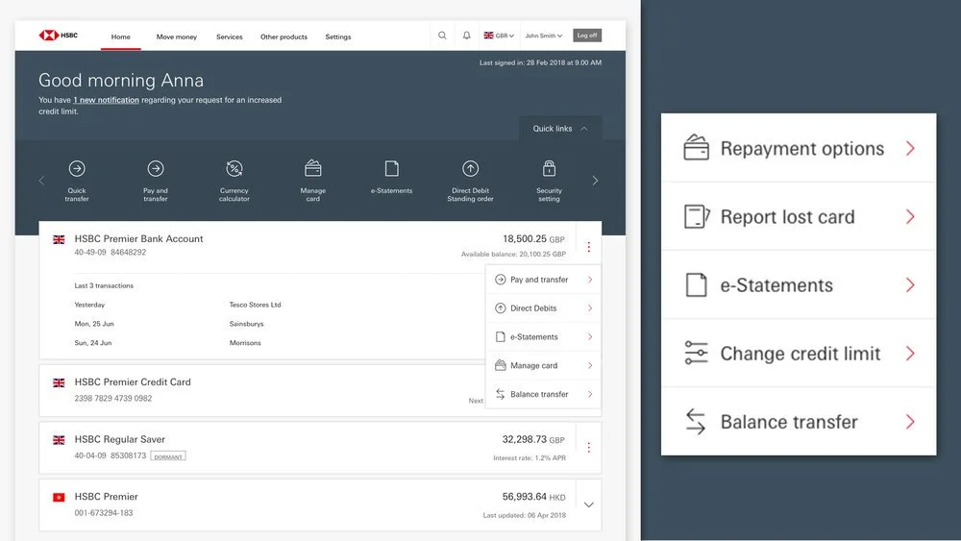Screen dimensions: 961x541
Task: Click the Report lost card icon
Action: (x=697, y=216)
